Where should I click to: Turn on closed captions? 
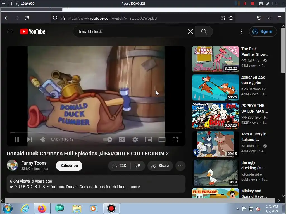(x=122, y=140)
